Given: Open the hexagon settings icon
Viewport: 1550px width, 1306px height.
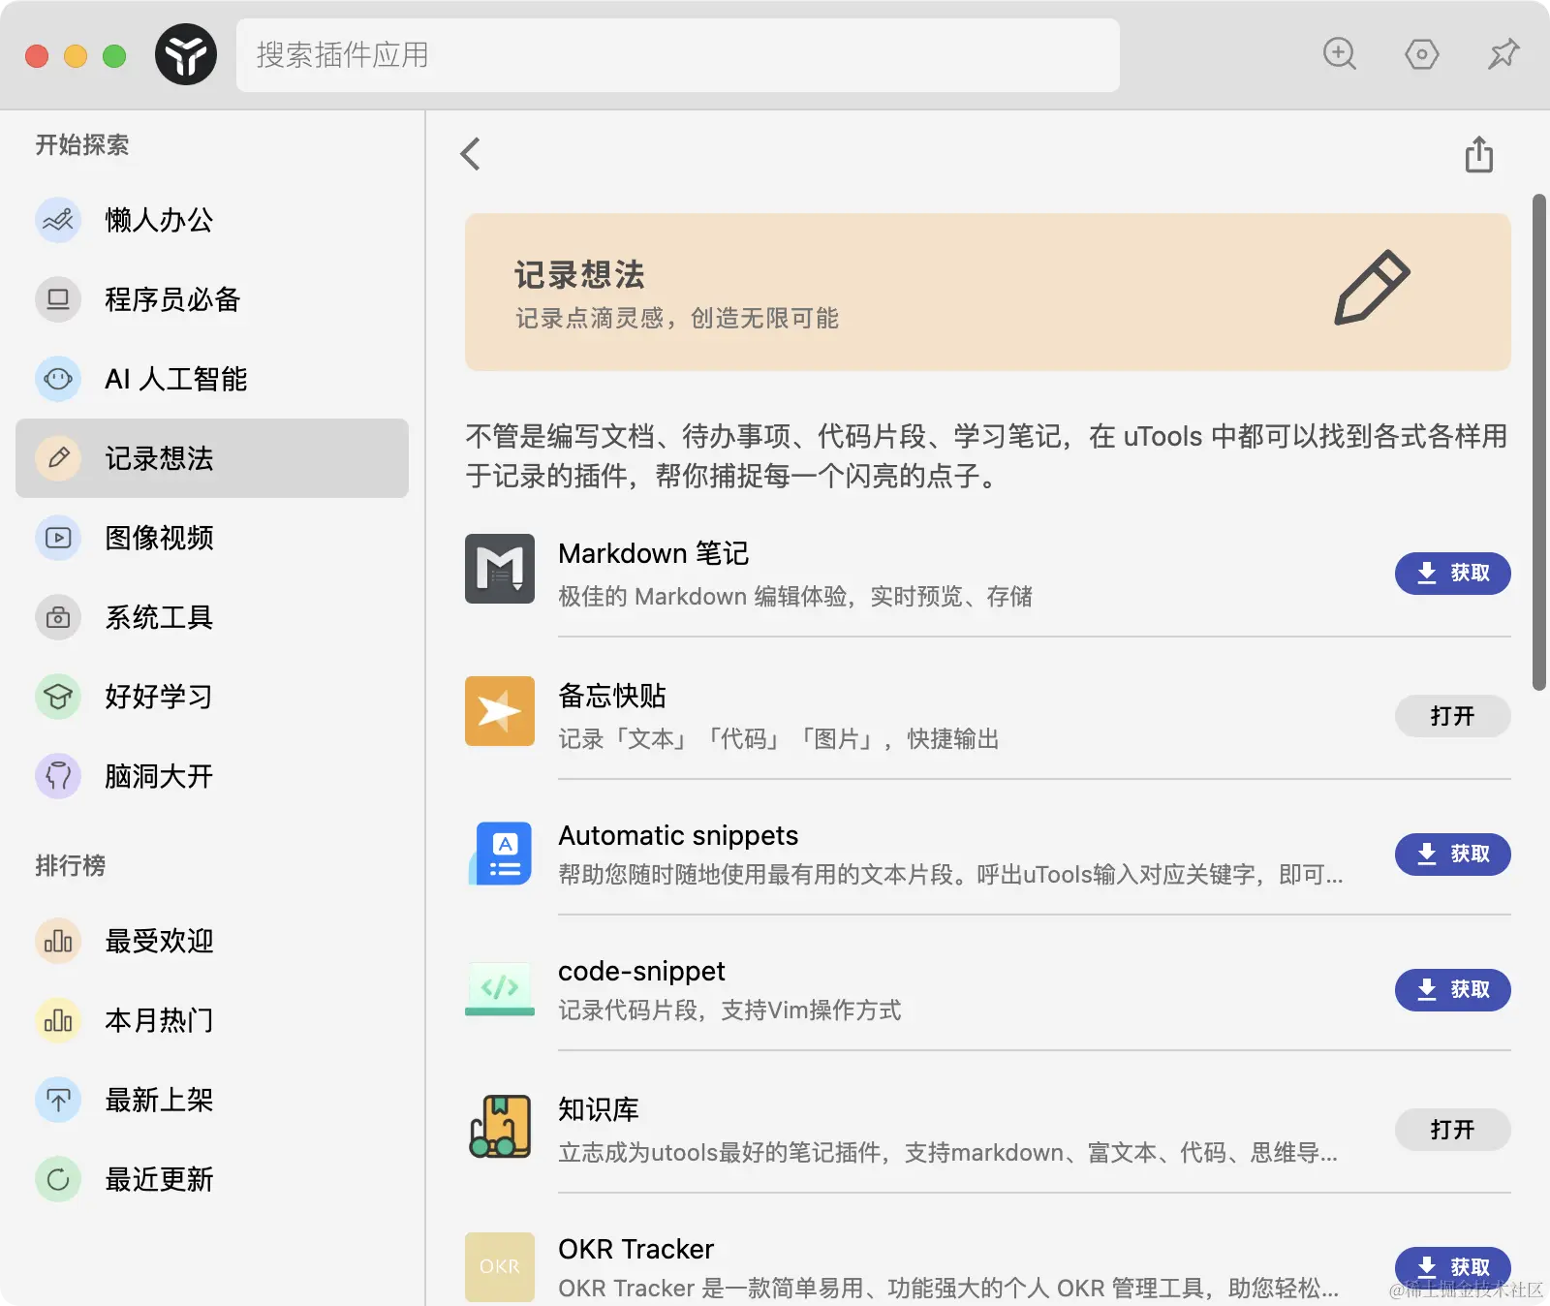Looking at the screenshot, I should tap(1422, 54).
